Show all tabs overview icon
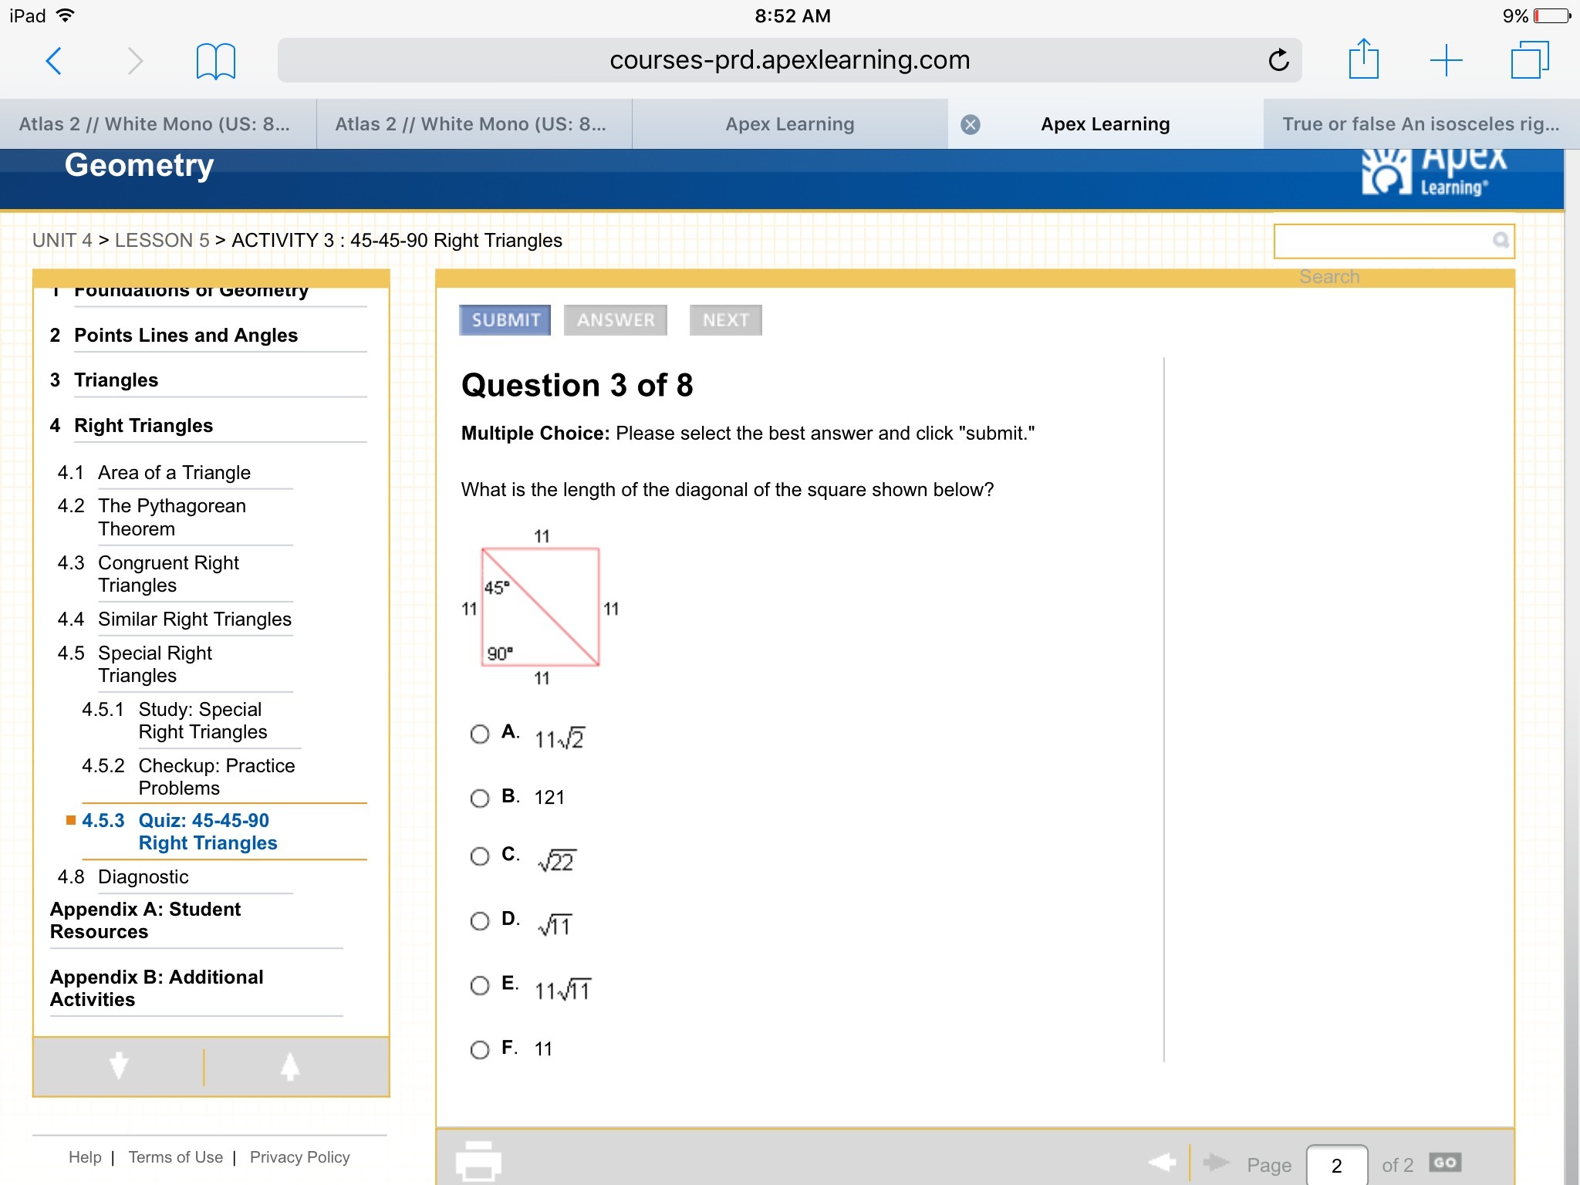 pos(1529,60)
